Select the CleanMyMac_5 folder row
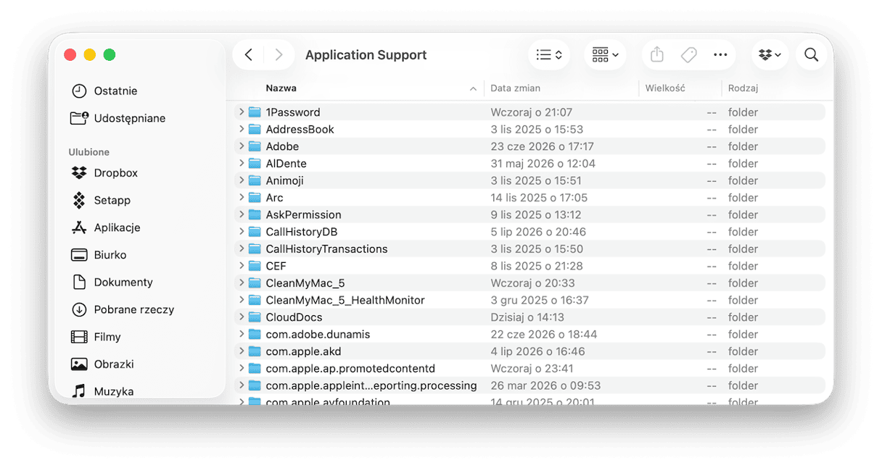The image size is (882, 468). pos(529,283)
